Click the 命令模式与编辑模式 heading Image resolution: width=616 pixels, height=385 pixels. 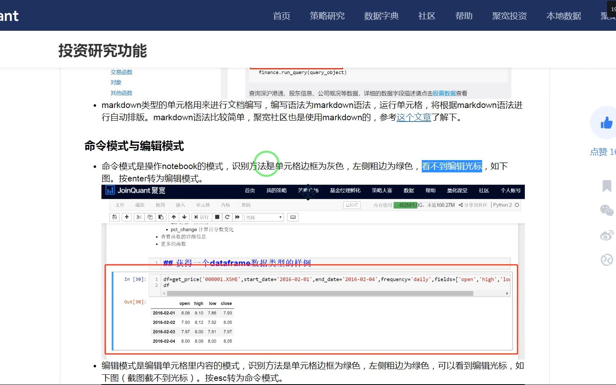point(134,146)
